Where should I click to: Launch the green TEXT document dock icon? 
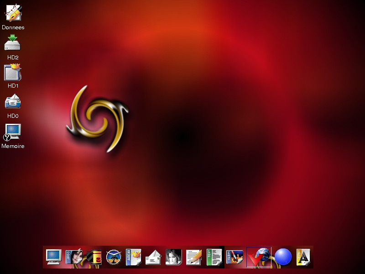pyautogui.click(x=214, y=257)
